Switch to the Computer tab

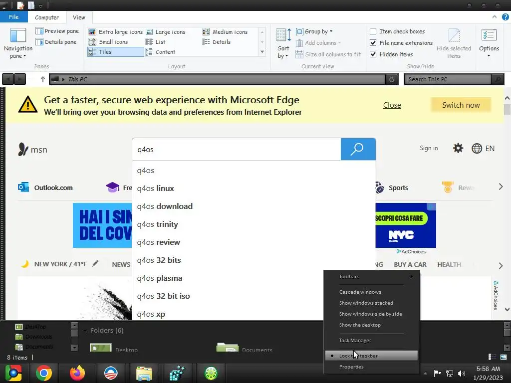(x=47, y=17)
